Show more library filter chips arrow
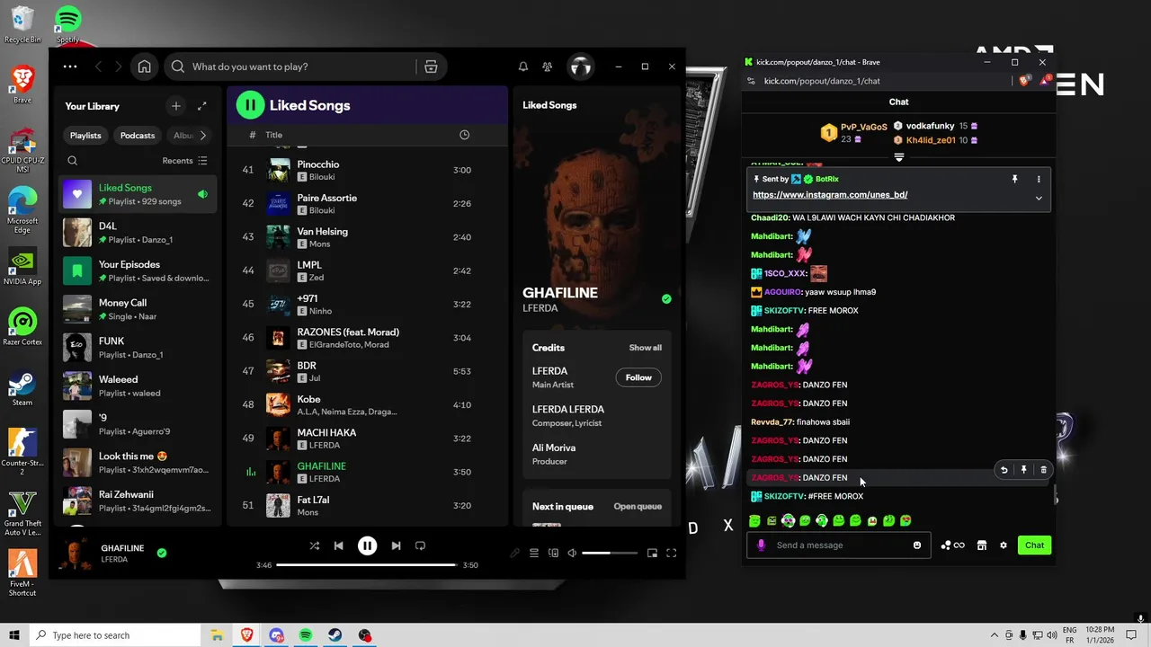 [202, 136]
